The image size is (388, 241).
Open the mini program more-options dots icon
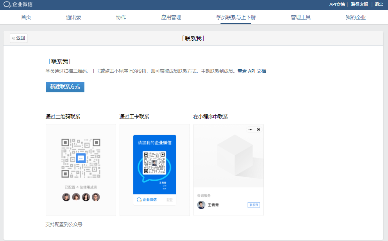[x=250, y=129]
